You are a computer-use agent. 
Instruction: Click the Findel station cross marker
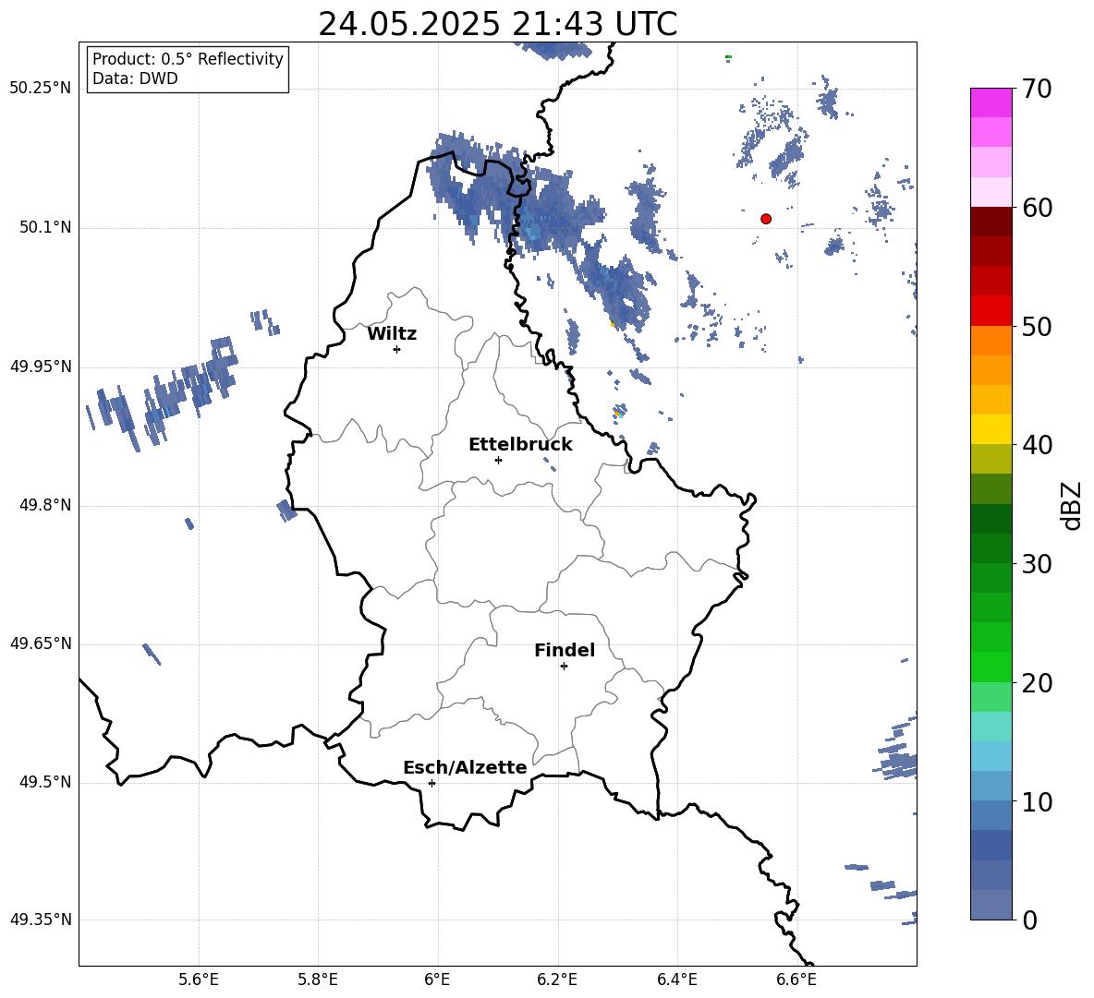click(x=564, y=667)
